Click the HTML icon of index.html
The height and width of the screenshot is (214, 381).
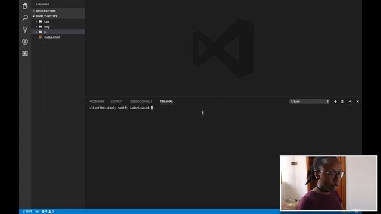pyautogui.click(x=40, y=37)
